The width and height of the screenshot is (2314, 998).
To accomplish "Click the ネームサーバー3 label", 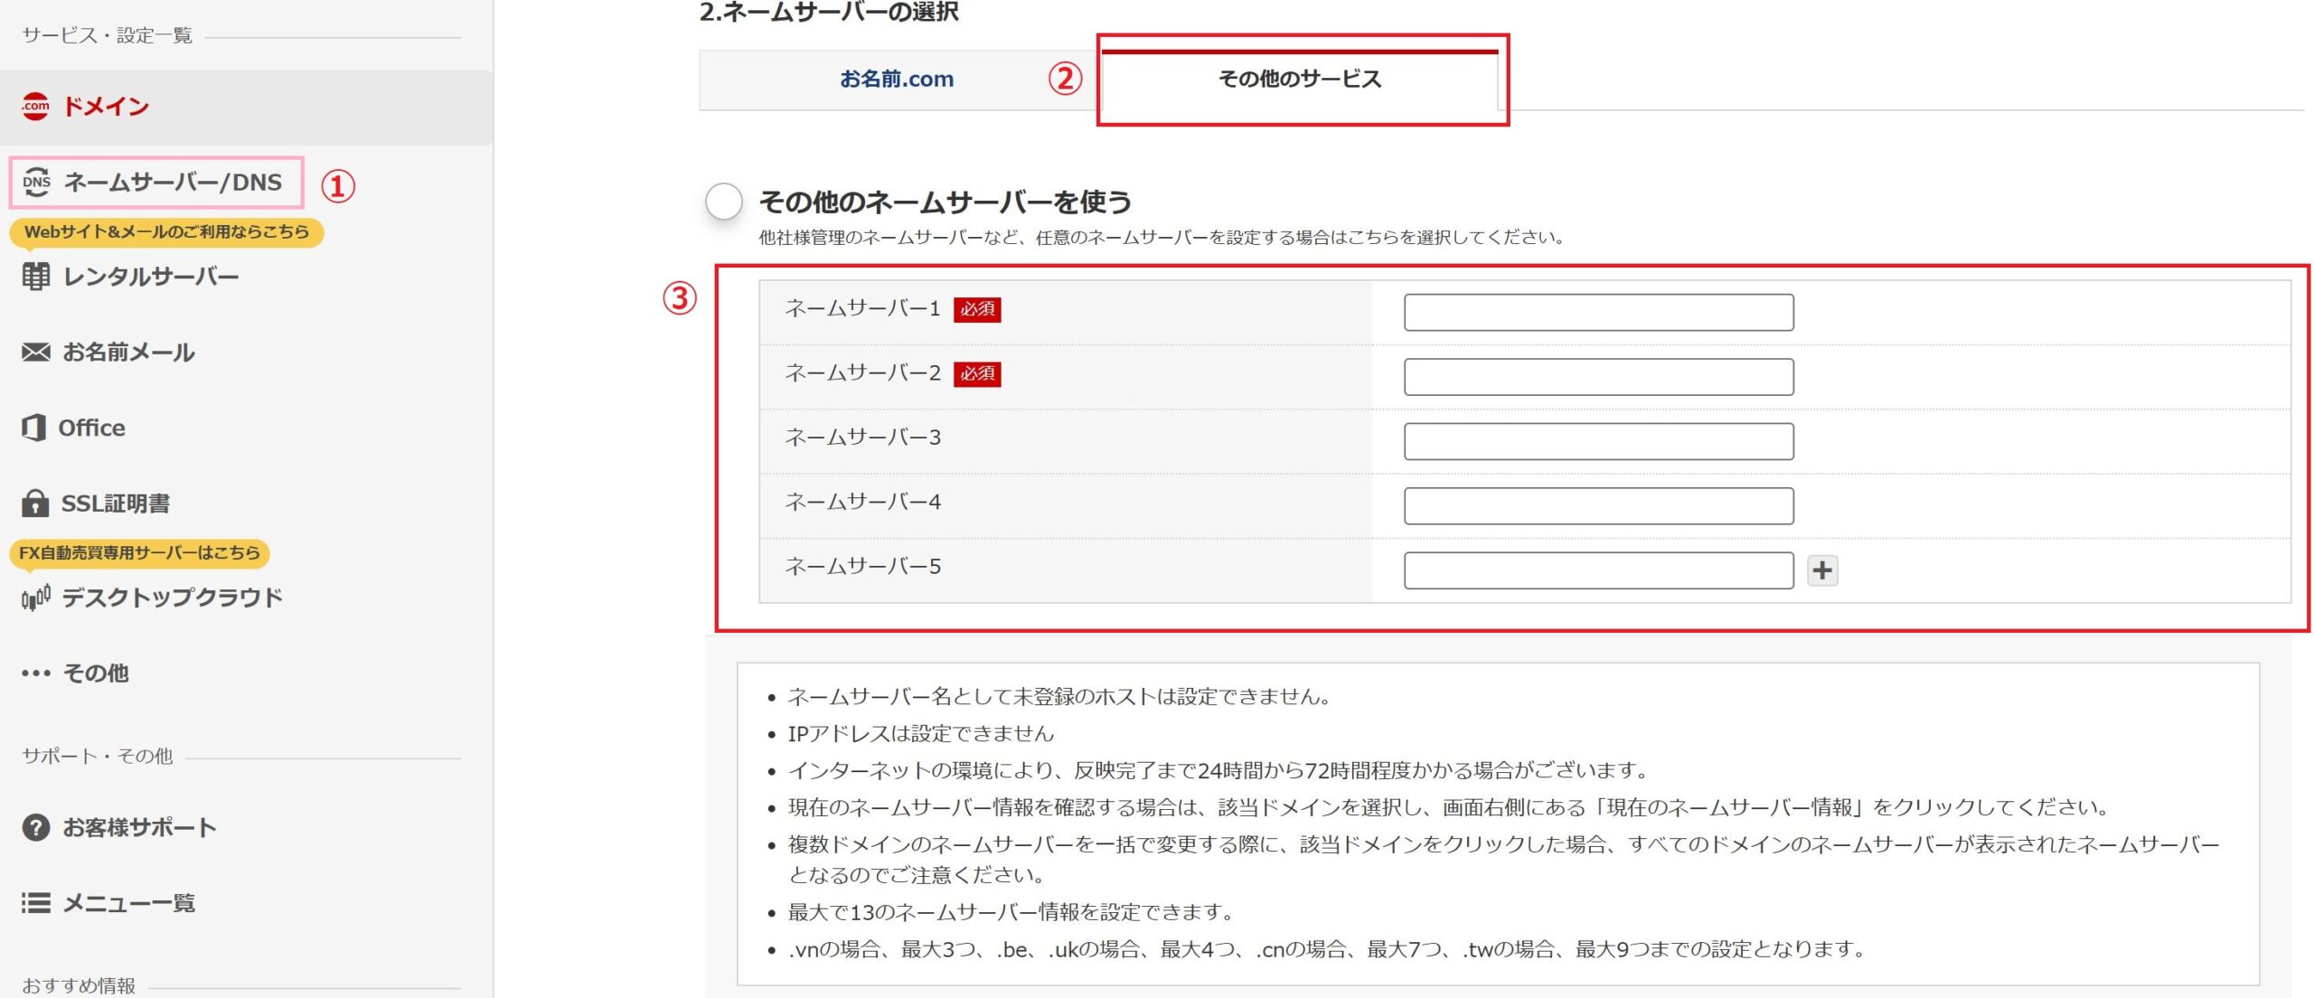I will pos(862,438).
